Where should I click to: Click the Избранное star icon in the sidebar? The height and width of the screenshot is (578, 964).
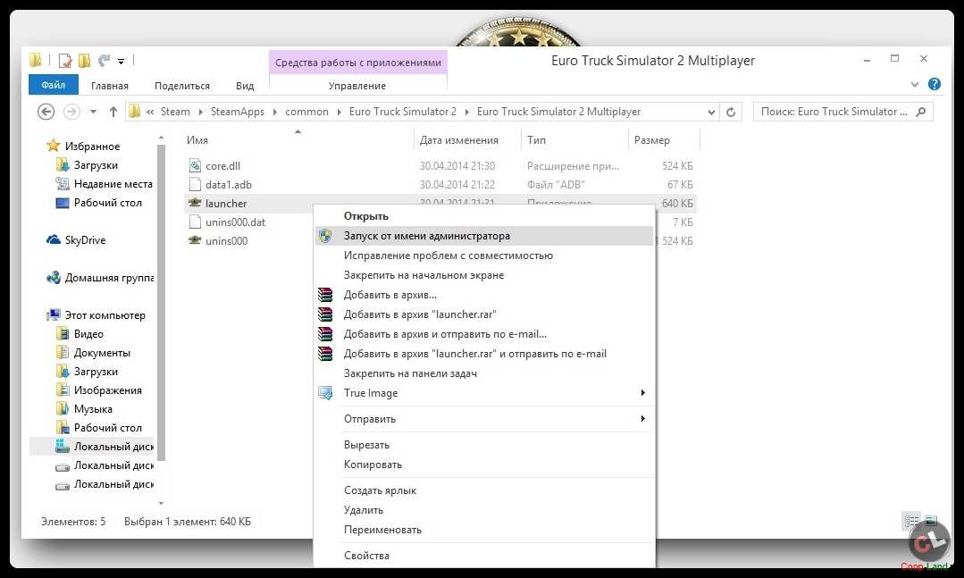coord(54,146)
